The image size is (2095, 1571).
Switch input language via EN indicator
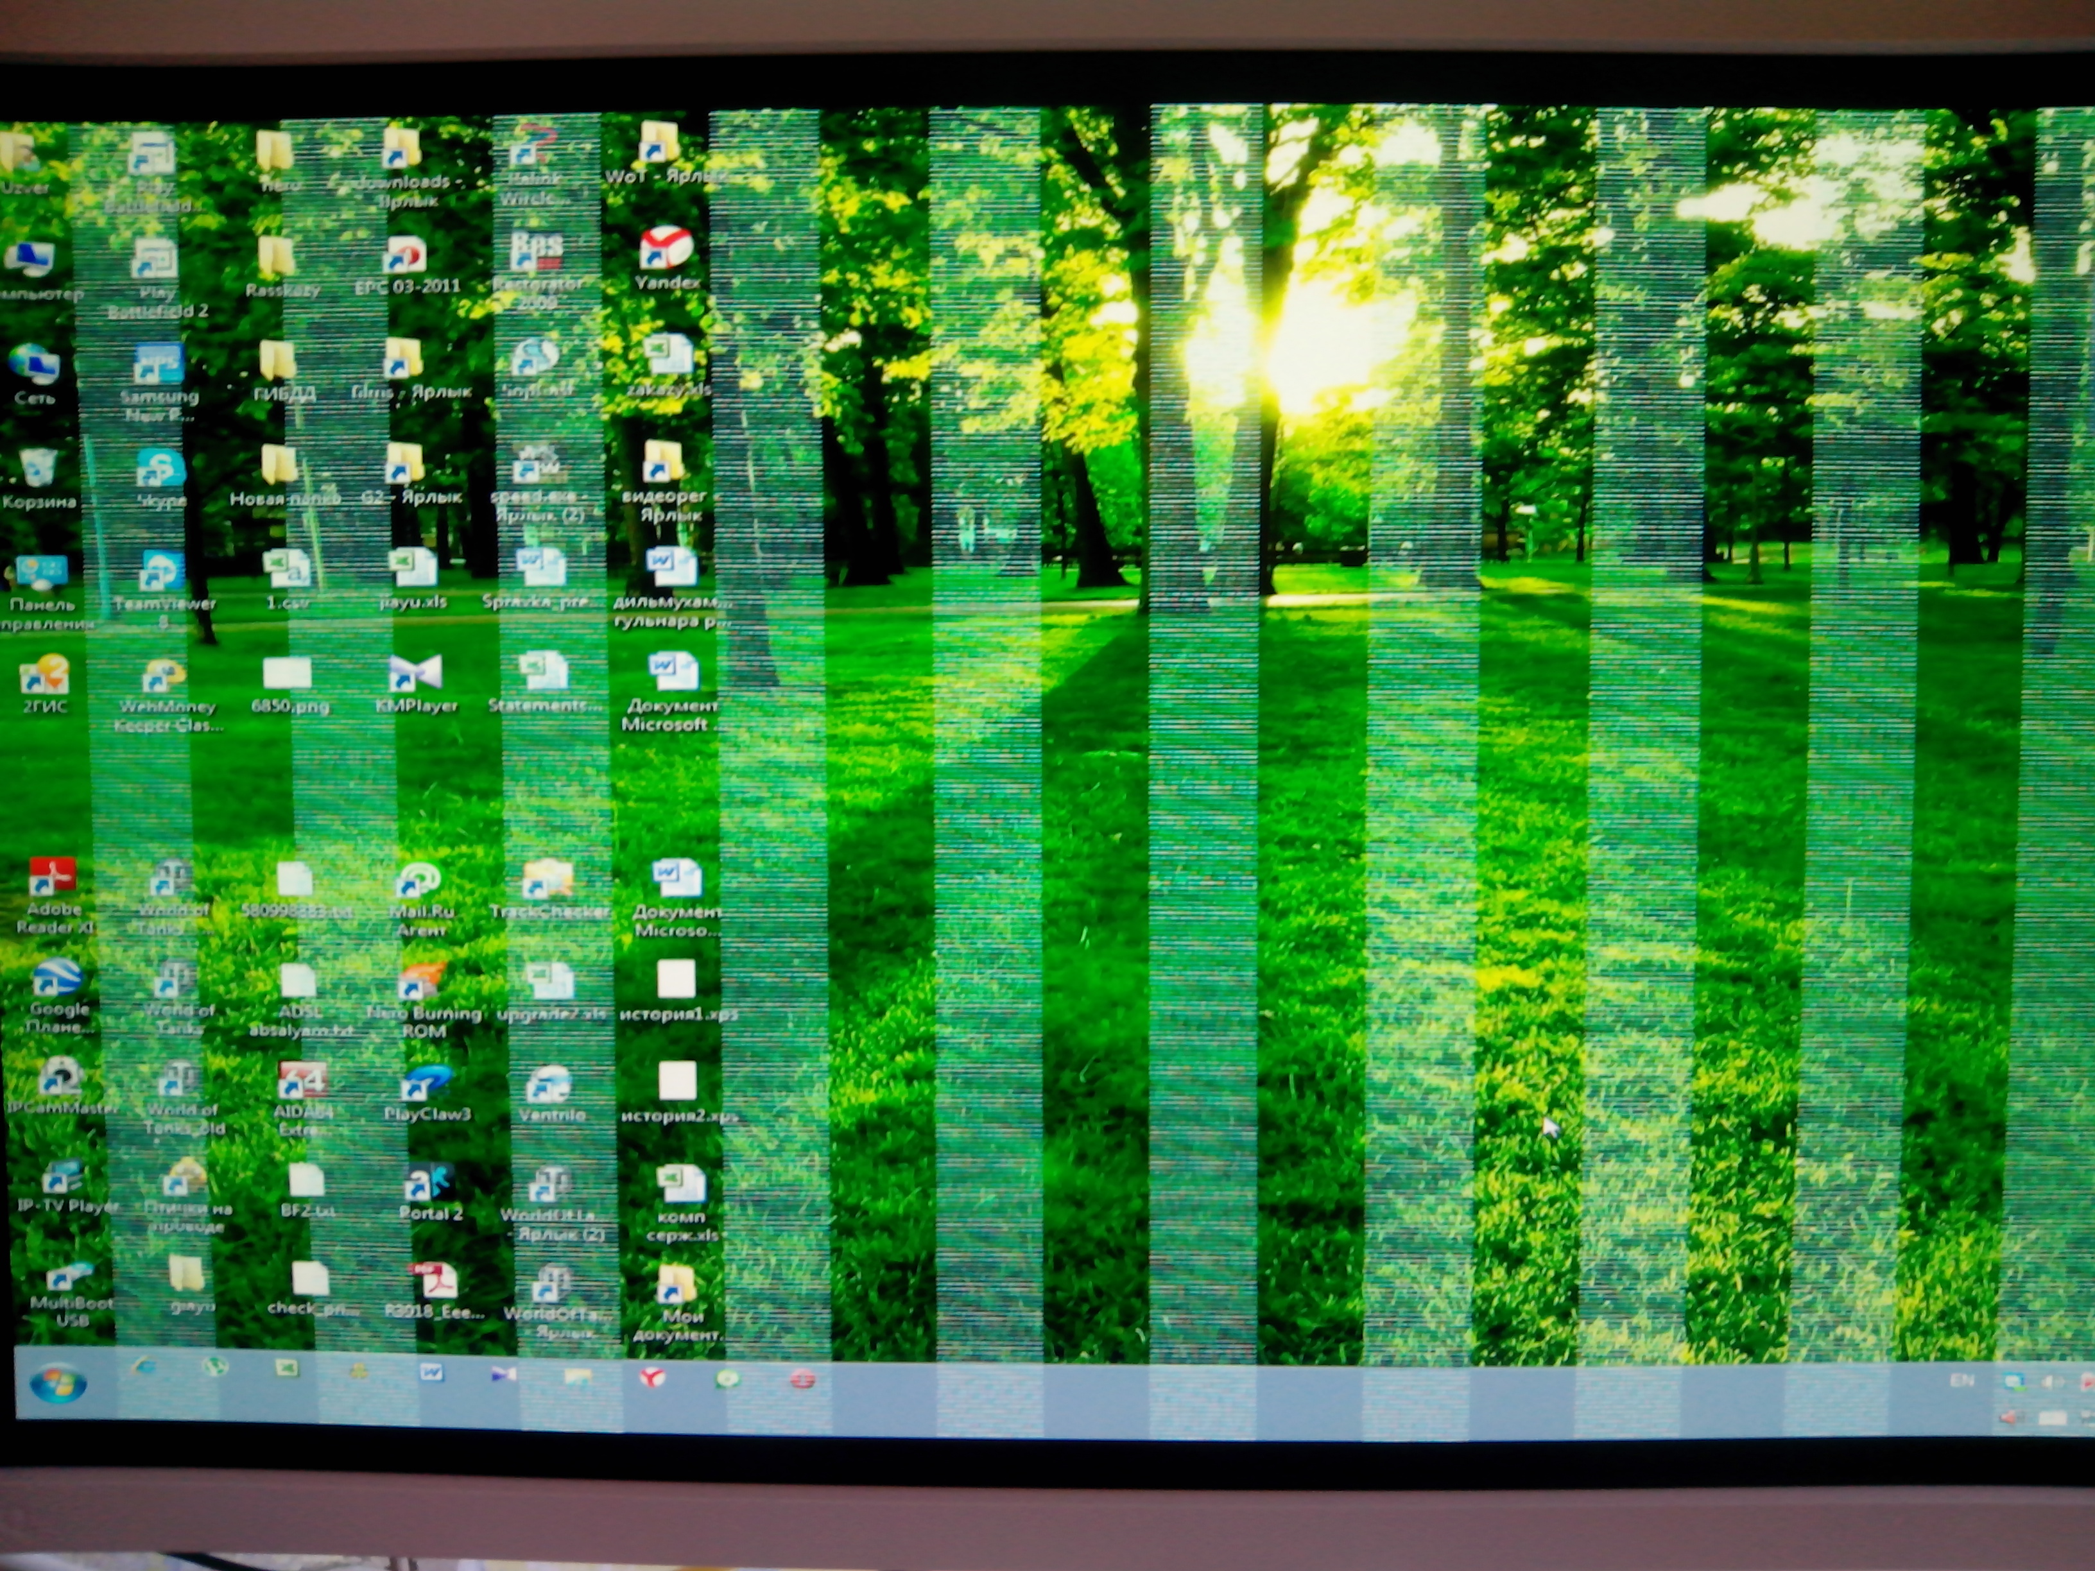point(1961,1380)
